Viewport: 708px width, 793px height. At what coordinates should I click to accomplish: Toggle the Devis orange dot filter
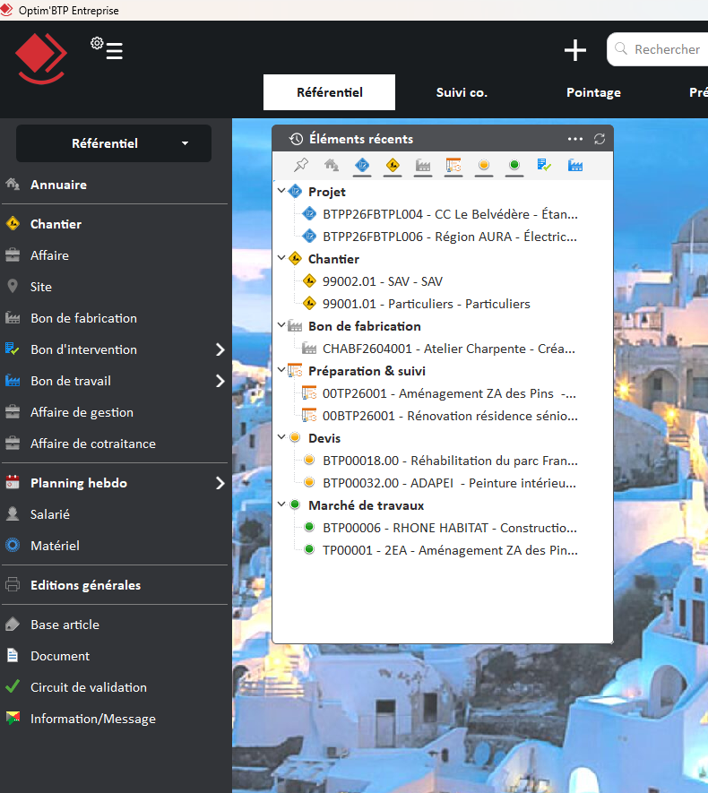[x=484, y=165]
